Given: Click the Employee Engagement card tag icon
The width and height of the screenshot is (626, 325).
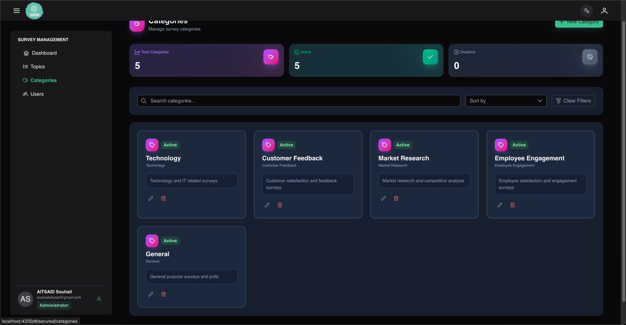Looking at the screenshot, I should (x=501, y=145).
